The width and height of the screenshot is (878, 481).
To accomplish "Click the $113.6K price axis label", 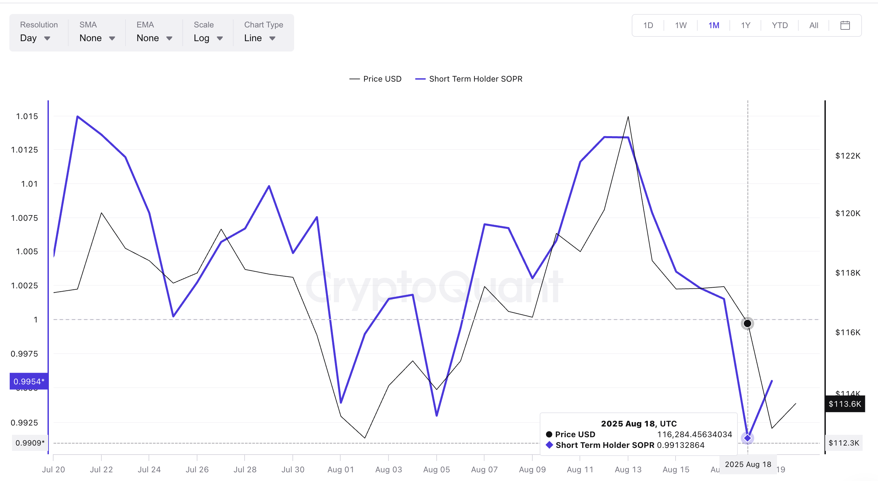I will 844,404.
